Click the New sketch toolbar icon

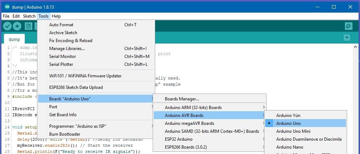28,26
